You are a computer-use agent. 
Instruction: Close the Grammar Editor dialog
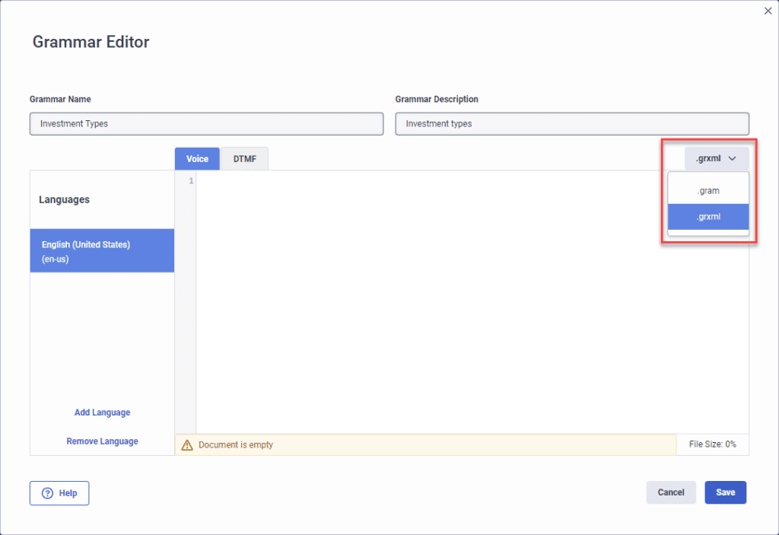pyautogui.click(x=768, y=11)
